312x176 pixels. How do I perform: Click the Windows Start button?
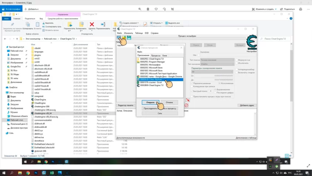point(4,173)
